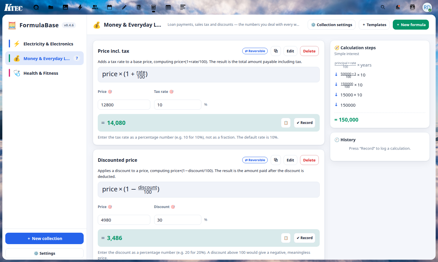Open the Talk chat app in top bar
438x262 pixels.
click(36, 7)
